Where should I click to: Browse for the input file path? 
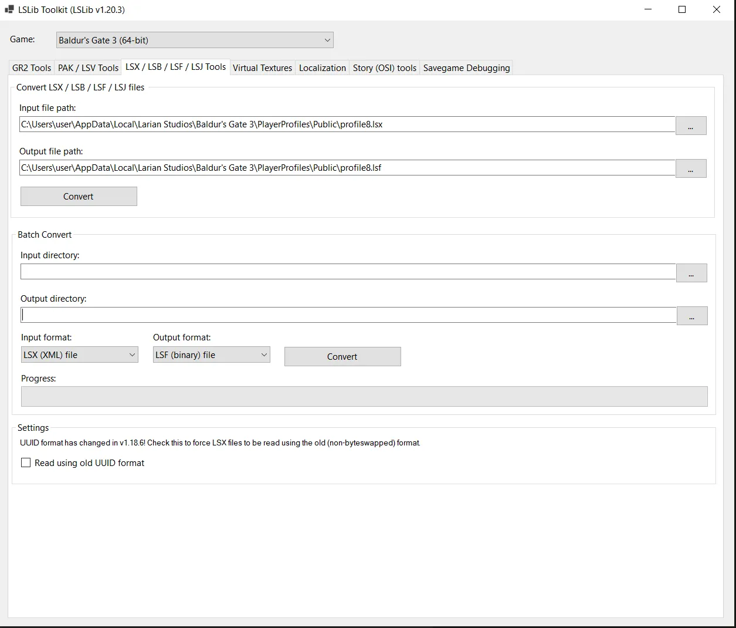point(690,126)
